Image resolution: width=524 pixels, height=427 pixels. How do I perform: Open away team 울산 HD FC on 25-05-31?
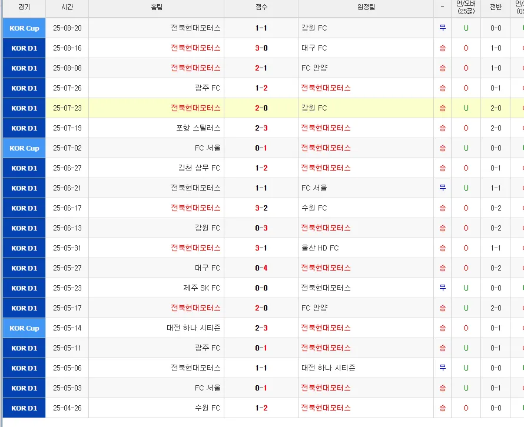320,248
